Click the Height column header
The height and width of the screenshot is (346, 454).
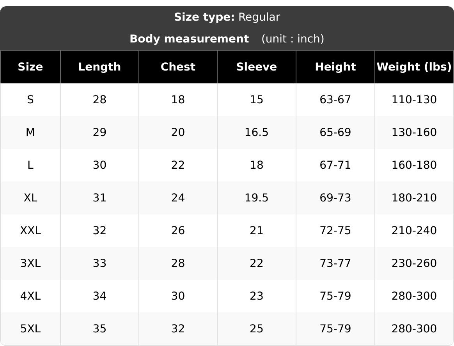(x=335, y=67)
